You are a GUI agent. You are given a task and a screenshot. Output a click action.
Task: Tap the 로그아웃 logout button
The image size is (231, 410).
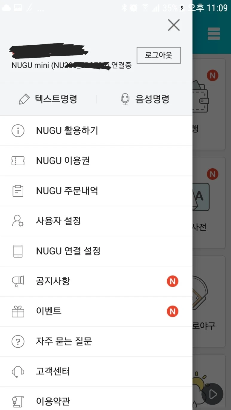[159, 55]
